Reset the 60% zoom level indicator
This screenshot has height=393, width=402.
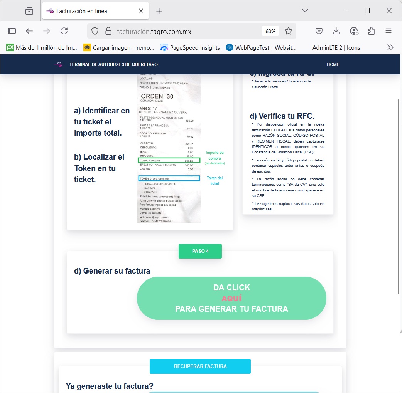pos(270,31)
